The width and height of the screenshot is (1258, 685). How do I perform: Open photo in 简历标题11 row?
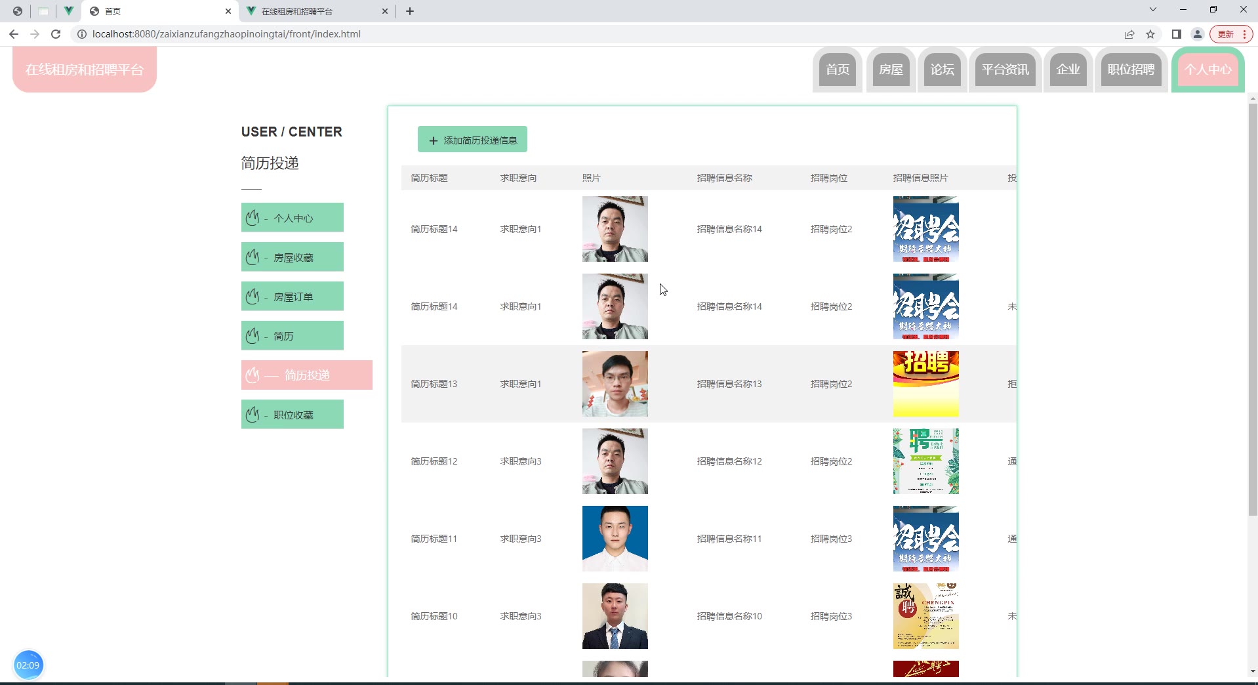[x=615, y=539]
